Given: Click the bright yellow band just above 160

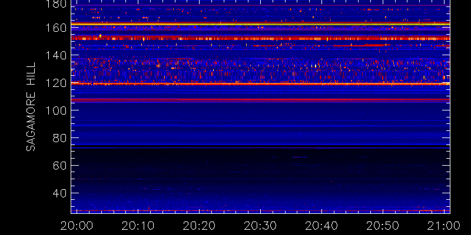Looking at the screenshot, I should [x=260, y=24].
